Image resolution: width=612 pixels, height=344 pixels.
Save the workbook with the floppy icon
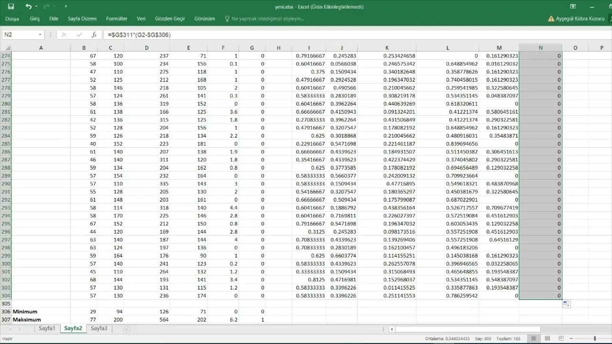click(11, 7)
